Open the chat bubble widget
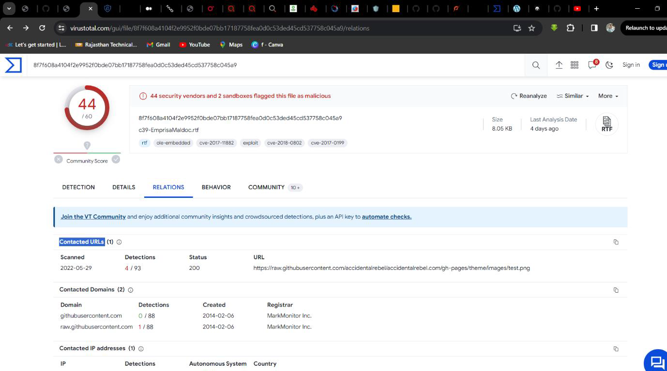Screen dimensions: 667x371 tap(657, 361)
